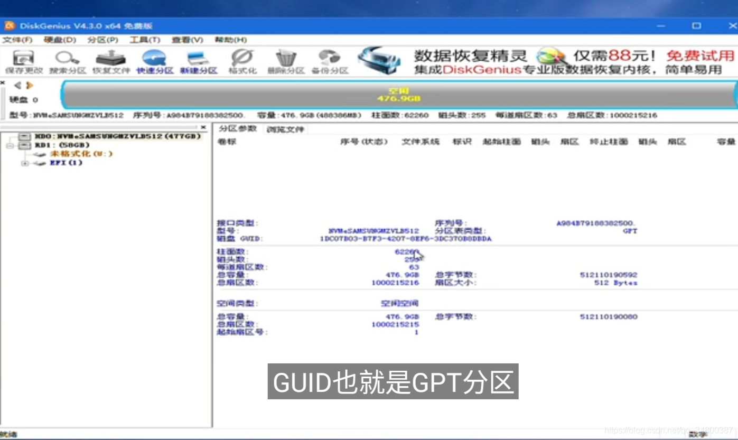738x440 pixels.
Task: Open the 查看(V) menu
Action: click(187, 40)
